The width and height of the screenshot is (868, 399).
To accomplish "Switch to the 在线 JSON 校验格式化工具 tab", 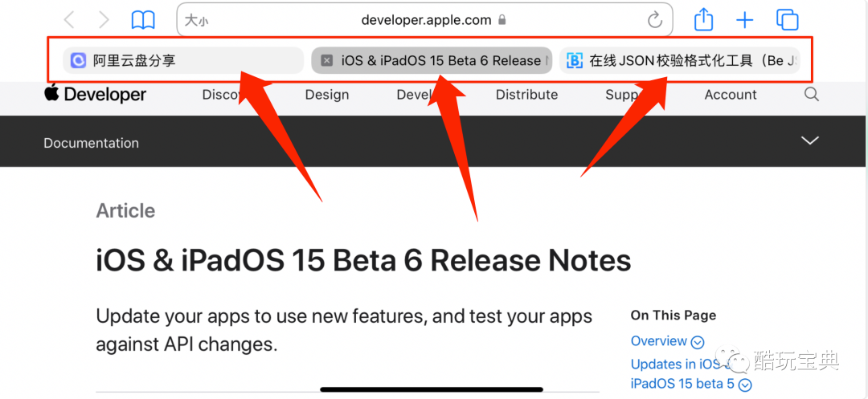I will pos(680,60).
